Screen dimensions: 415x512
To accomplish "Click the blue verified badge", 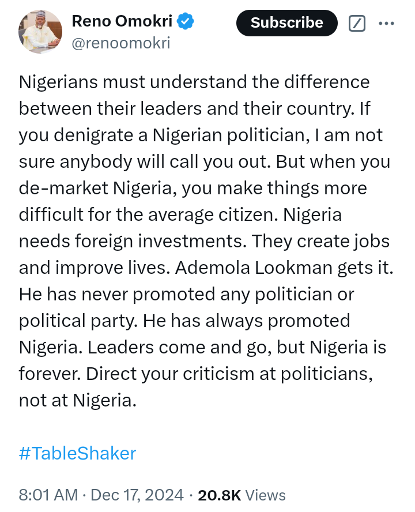I will 185,21.
